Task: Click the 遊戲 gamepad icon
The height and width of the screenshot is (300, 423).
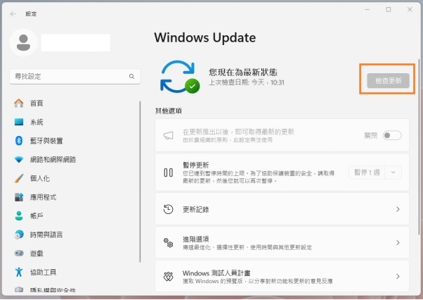Action: (18, 254)
